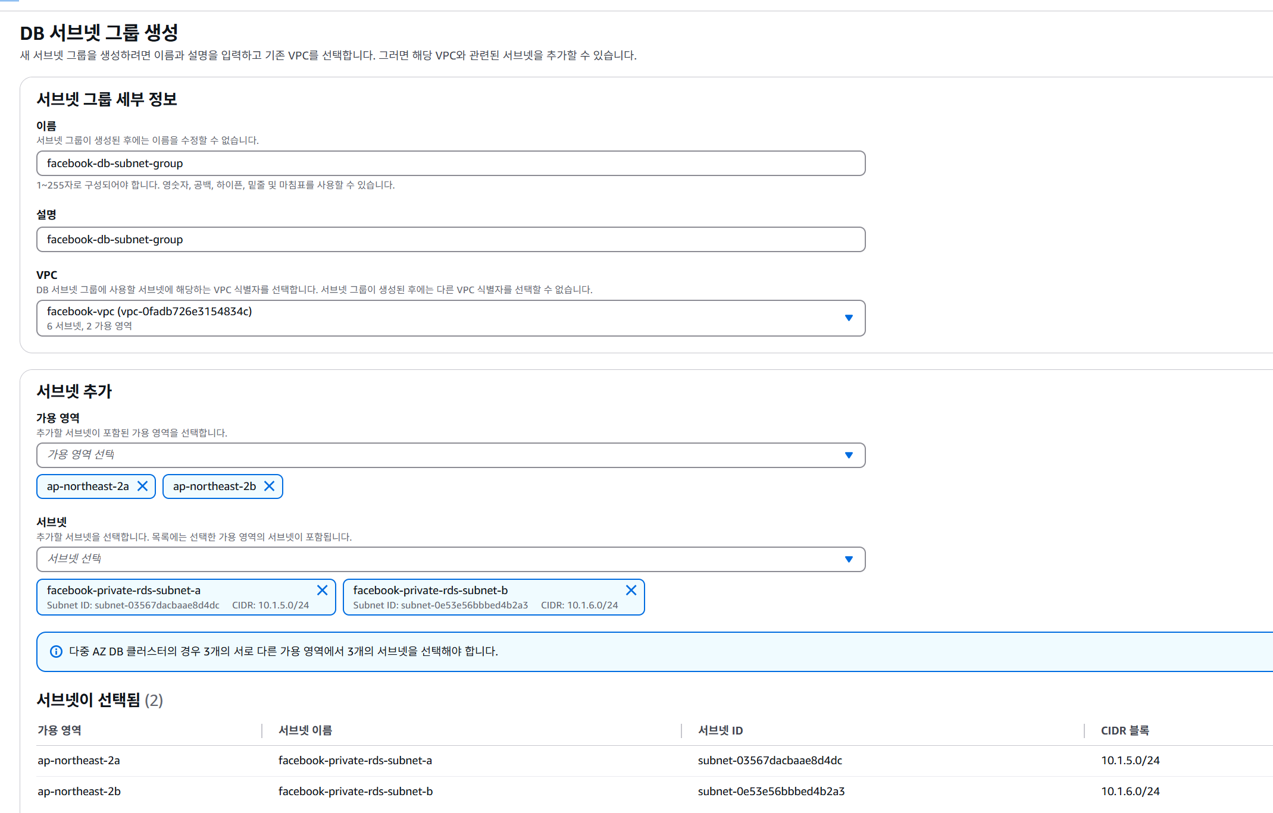This screenshot has width=1273, height=813.
Task: Sort by 서브넷 이름 column header
Action: click(x=305, y=730)
